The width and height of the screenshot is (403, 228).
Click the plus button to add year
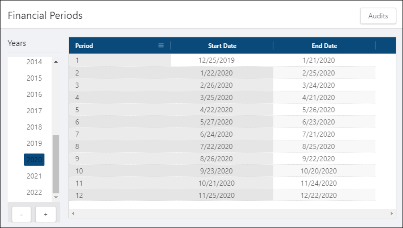pos(46,214)
